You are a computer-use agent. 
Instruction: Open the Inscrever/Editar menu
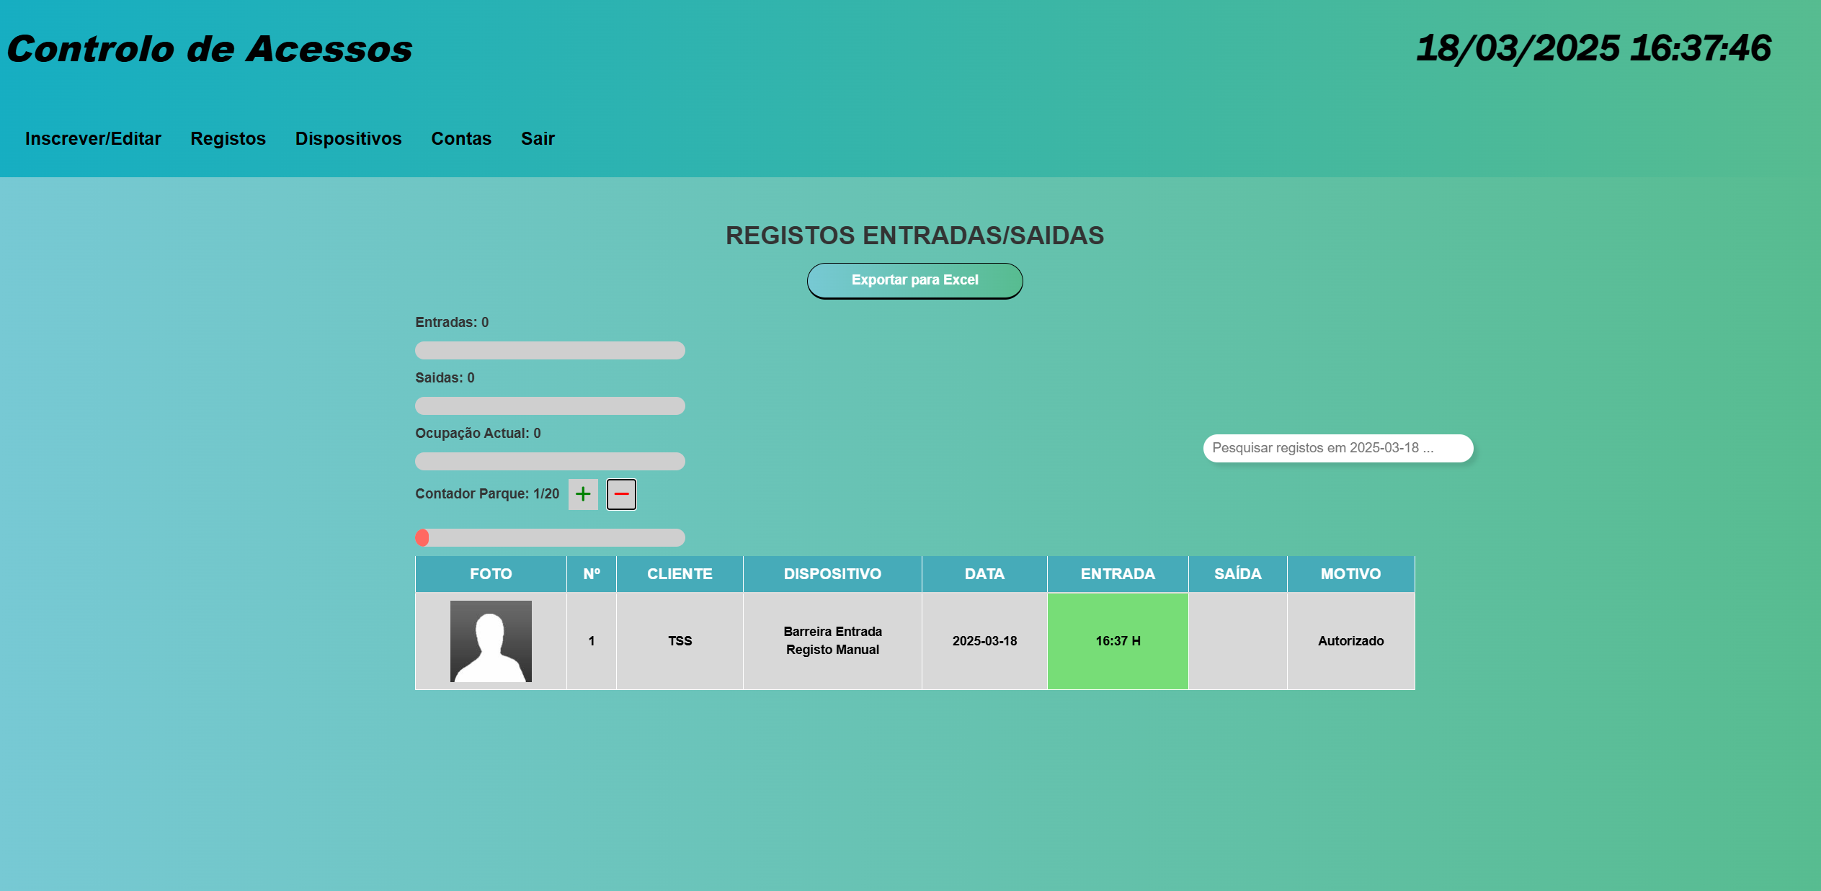point(93,138)
